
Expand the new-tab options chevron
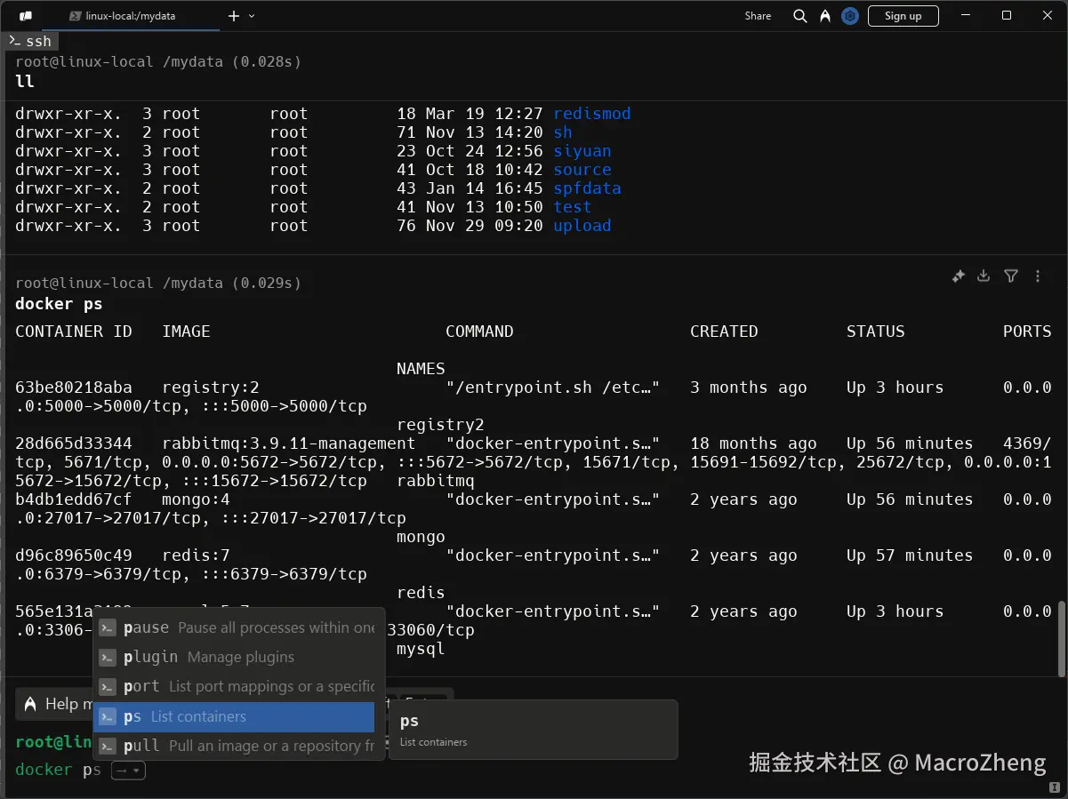[x=252, y=16]
